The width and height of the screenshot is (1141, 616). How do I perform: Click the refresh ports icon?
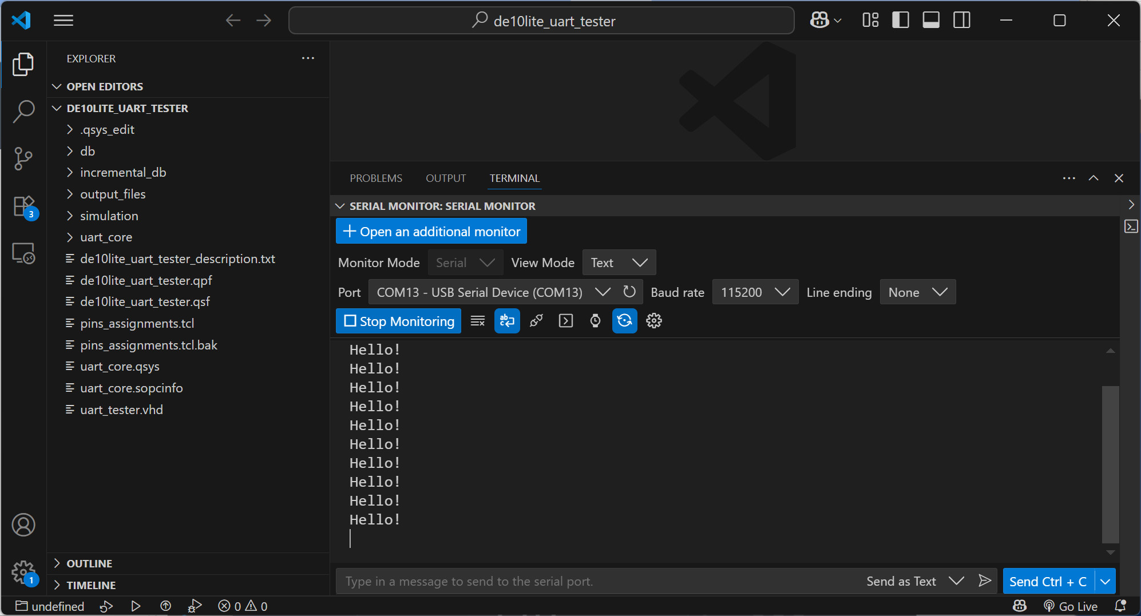coord(629,292)
